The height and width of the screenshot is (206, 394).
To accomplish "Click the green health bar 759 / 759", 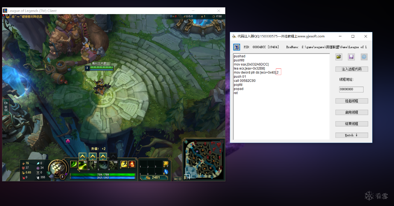I will (102, 175).
